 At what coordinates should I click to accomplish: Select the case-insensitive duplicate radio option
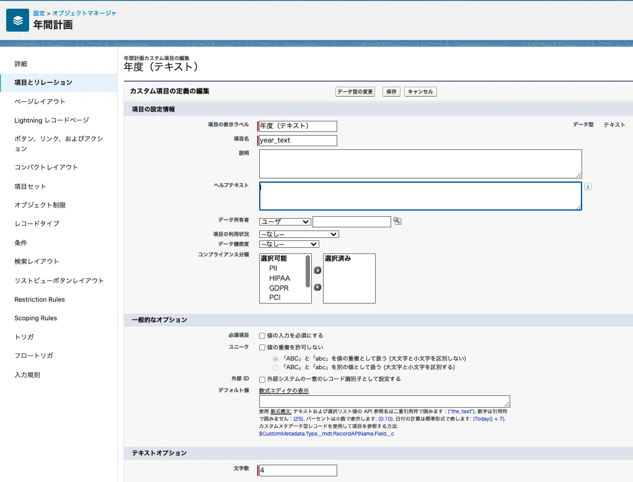275,359
